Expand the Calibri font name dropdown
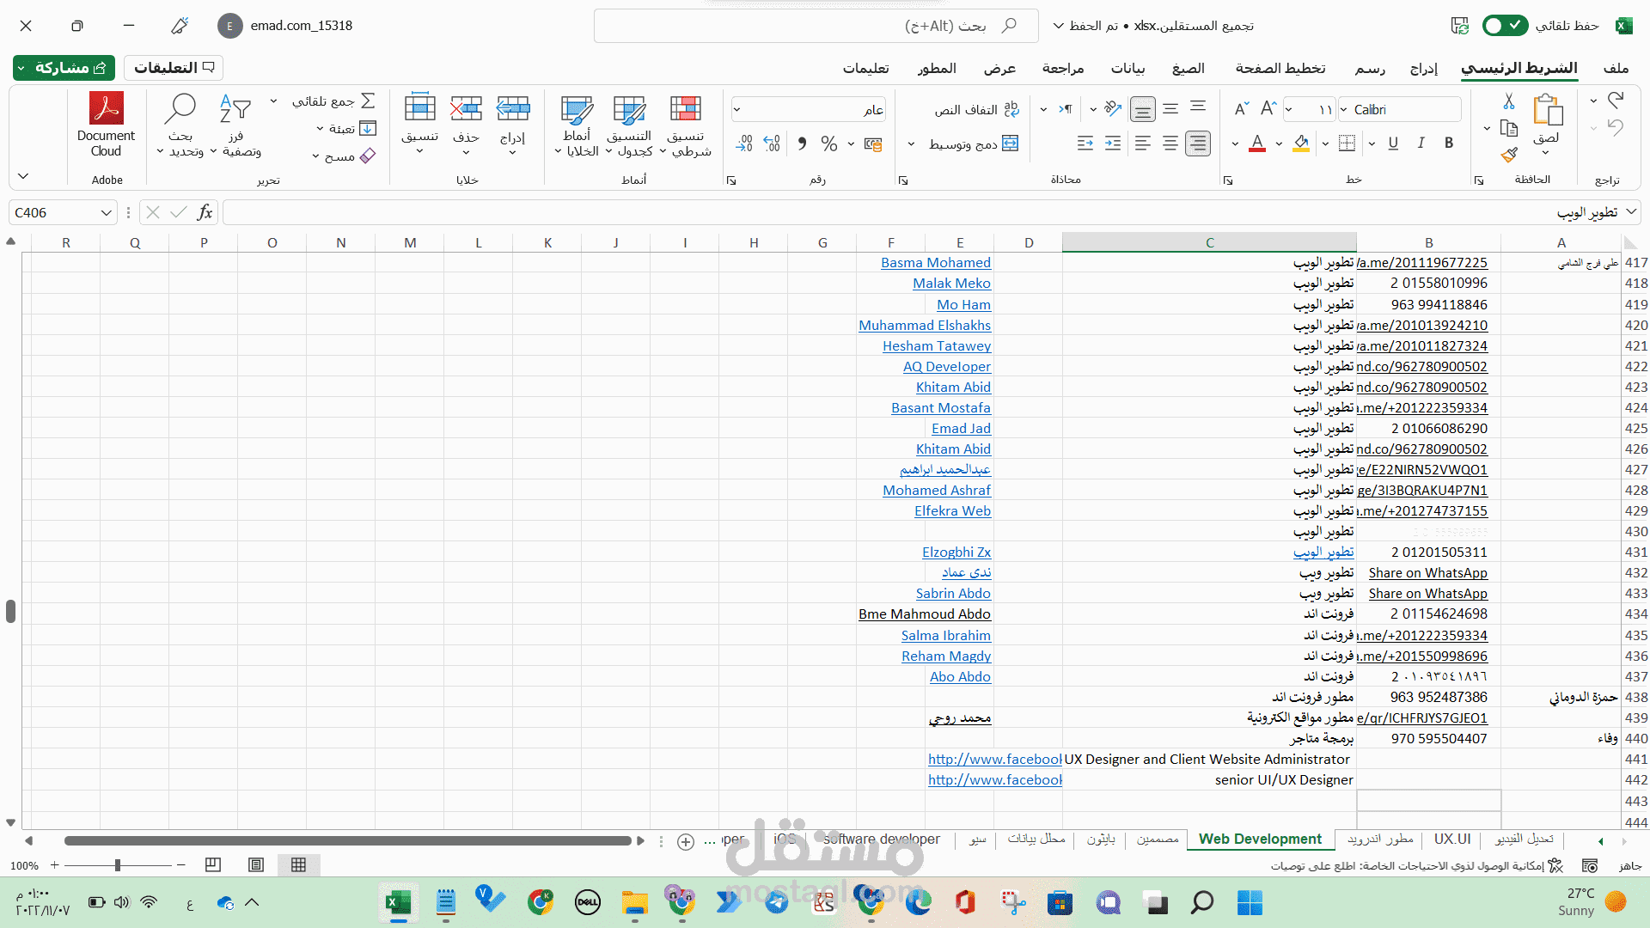The width and height of the screenshot is (1650, 928). tap(1344, 109)
